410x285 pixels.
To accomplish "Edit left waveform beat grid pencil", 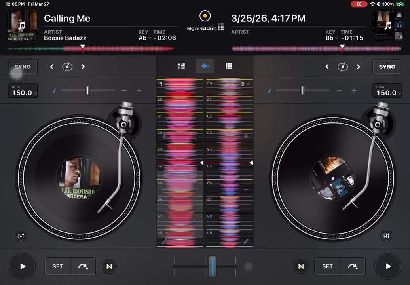I will pos(164,241).
